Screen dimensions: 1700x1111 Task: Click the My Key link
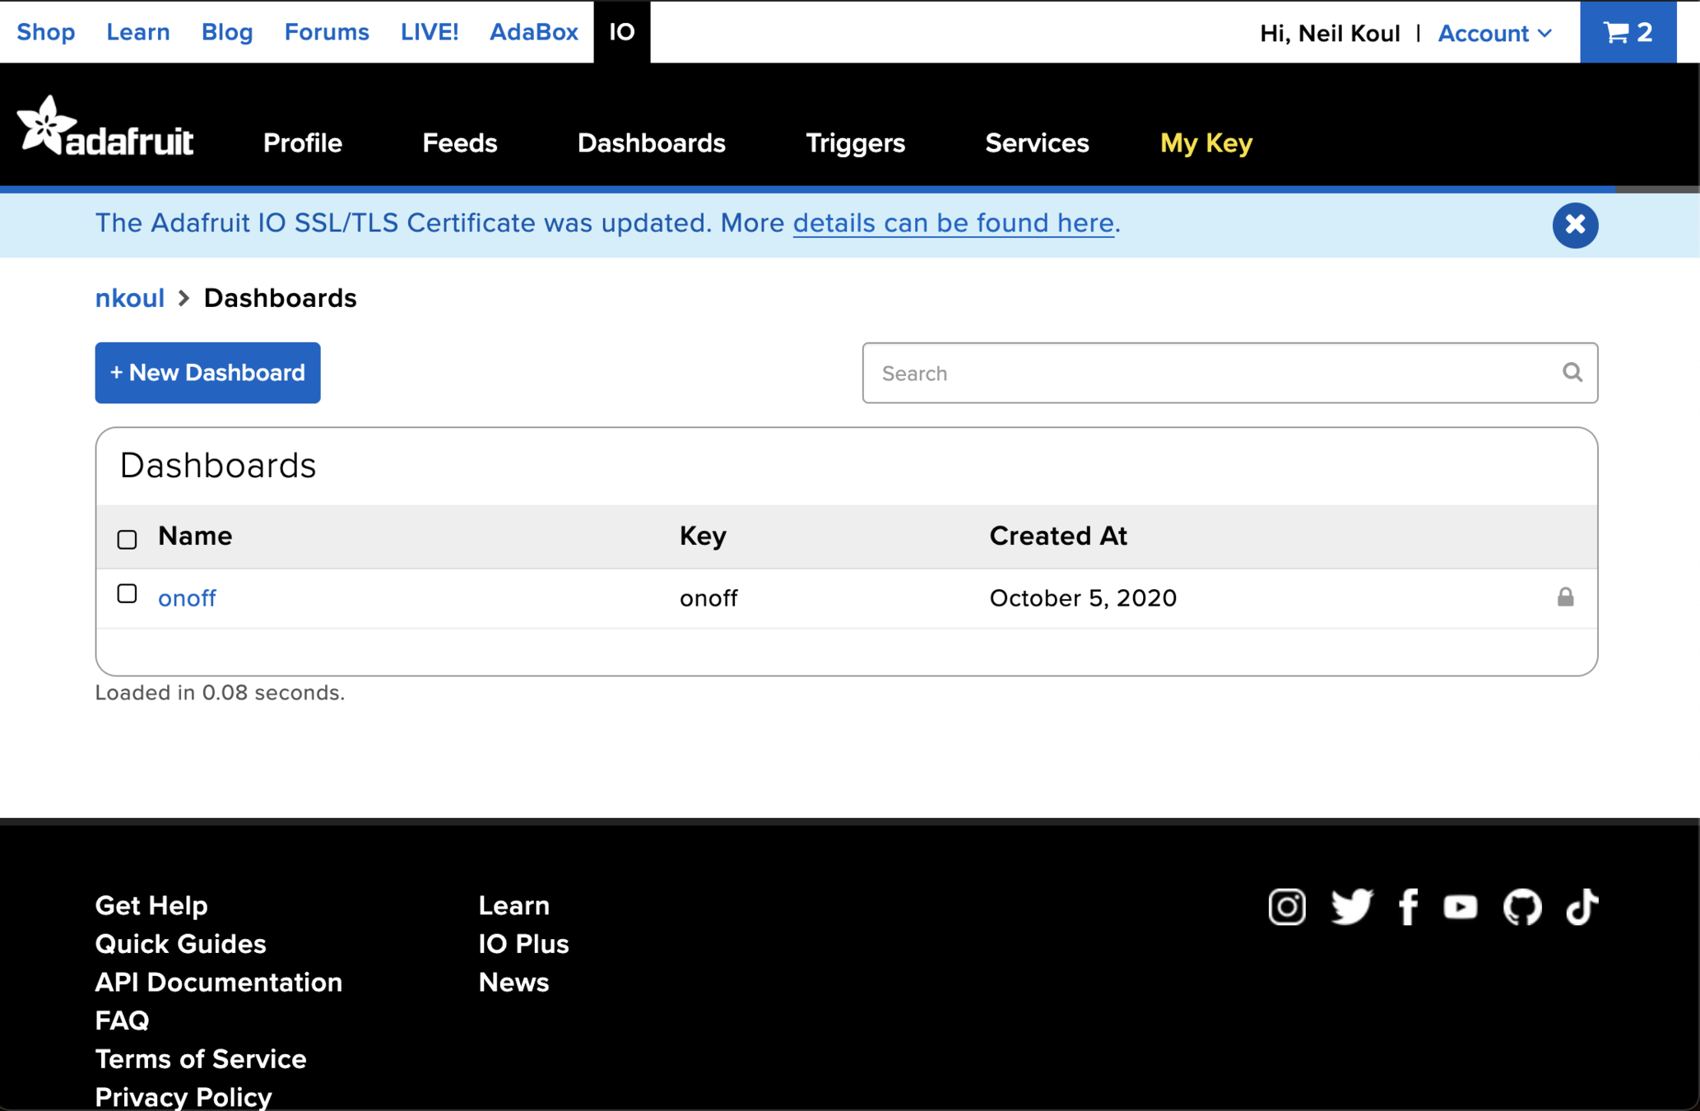pos(1205,143)
